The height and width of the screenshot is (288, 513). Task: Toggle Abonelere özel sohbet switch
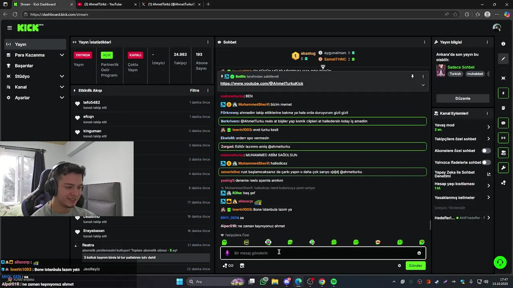point(486,151)
